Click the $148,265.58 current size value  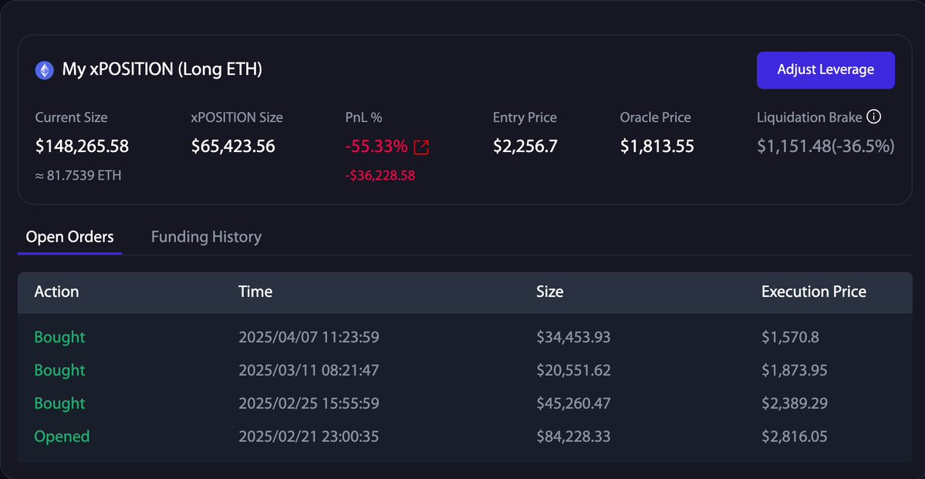click(82, 146)
